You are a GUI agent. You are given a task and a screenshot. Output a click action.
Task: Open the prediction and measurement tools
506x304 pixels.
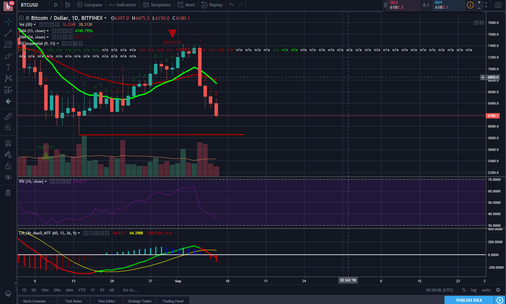click(8, 90)
